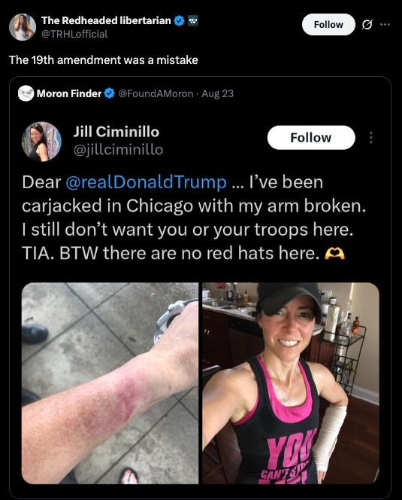Open the @TRHLofficial handle link
Screen dimensions: 402x500
pos(75,34)
